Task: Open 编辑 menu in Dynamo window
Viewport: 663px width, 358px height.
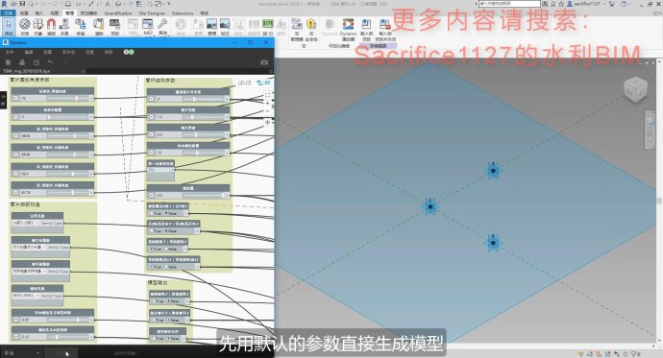Action: point(28,52)
